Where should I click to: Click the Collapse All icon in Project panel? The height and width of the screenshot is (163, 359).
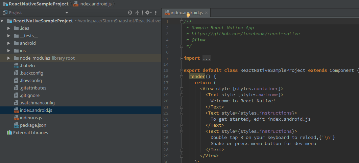(137, 13)
